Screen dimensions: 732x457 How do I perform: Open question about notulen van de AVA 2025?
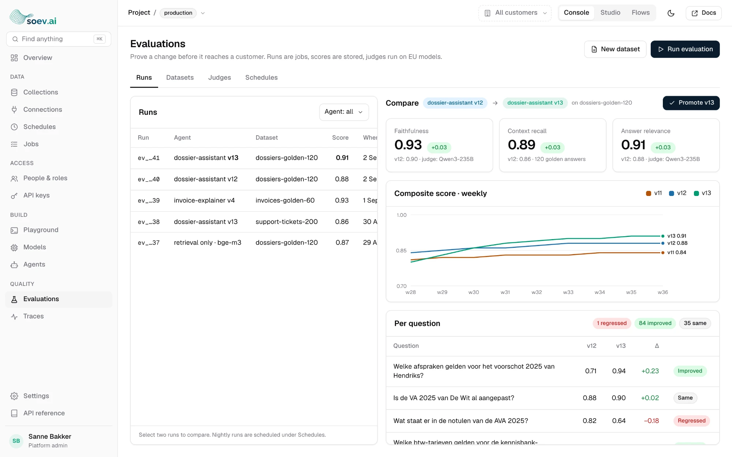pos(553,421)
